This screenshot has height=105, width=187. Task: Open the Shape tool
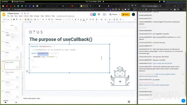[35, 20]
